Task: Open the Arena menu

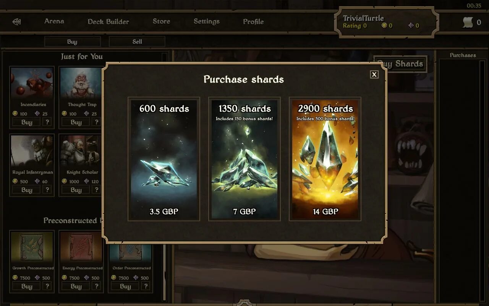Action: point(54,21)
